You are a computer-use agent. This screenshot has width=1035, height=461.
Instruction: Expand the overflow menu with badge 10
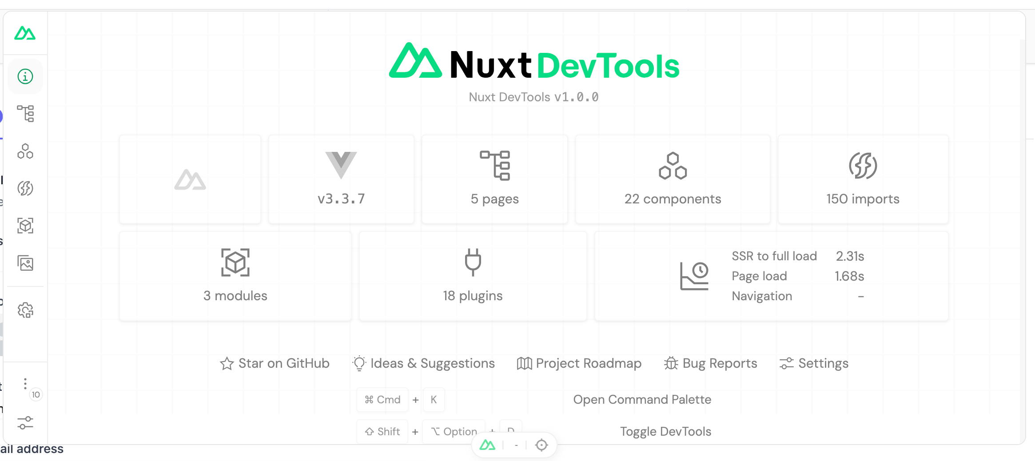tap(25, 383)
